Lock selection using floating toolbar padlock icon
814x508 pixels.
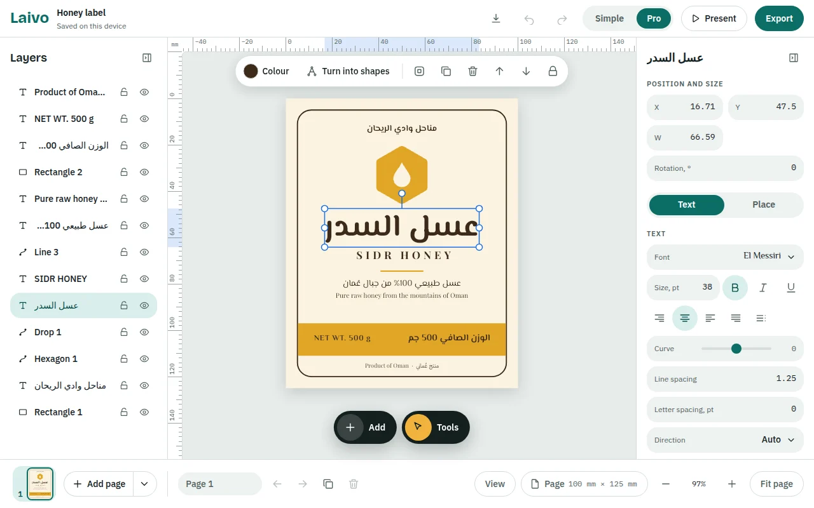pyautogui.click(x=553, y=71)
